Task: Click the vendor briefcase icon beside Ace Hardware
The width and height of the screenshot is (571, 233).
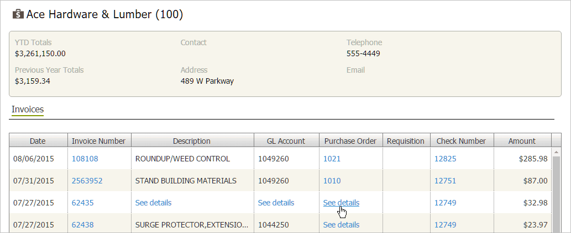Action: (x=18, y=14)
